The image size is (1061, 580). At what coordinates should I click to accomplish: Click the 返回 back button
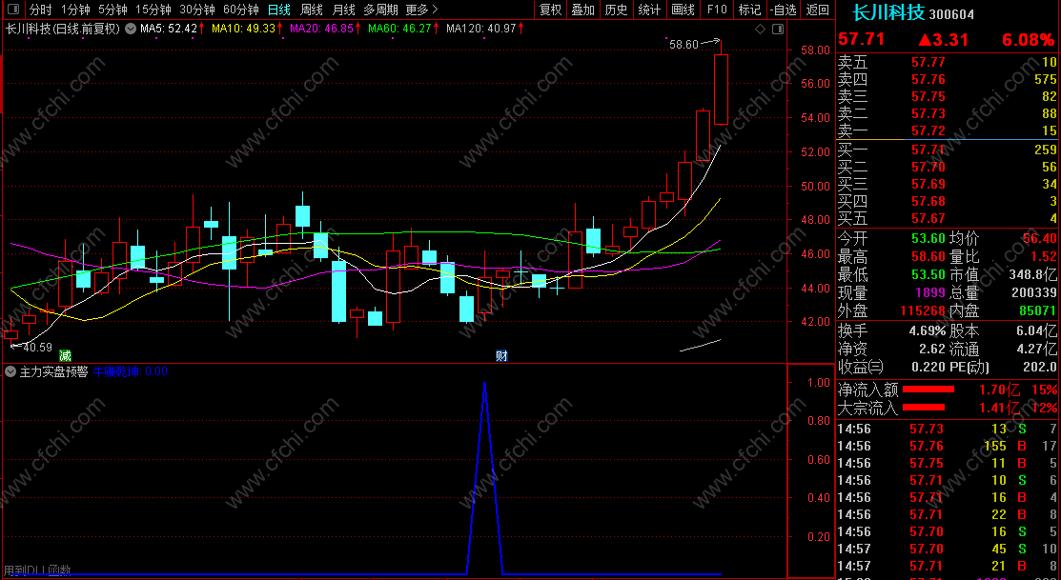click(x=817, y=10)
